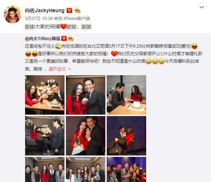211x182 pixels.
Task: Open fourth photo of woman seated in armchair
Action: [45, 136]
